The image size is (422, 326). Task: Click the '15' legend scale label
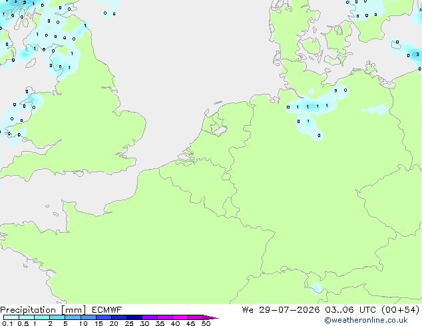point(99,323)
